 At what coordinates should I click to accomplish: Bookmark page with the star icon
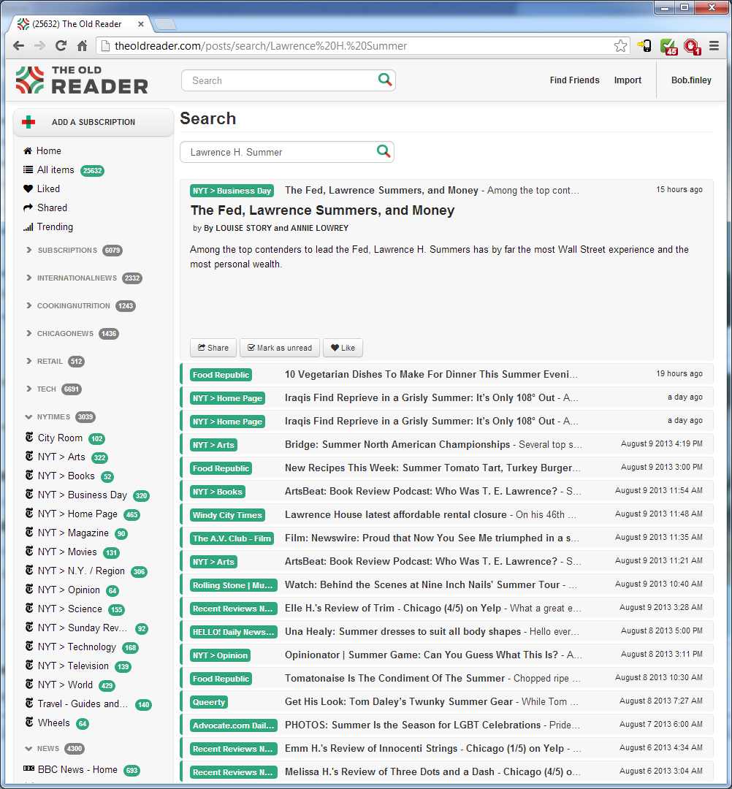click(x=620, y=46)
